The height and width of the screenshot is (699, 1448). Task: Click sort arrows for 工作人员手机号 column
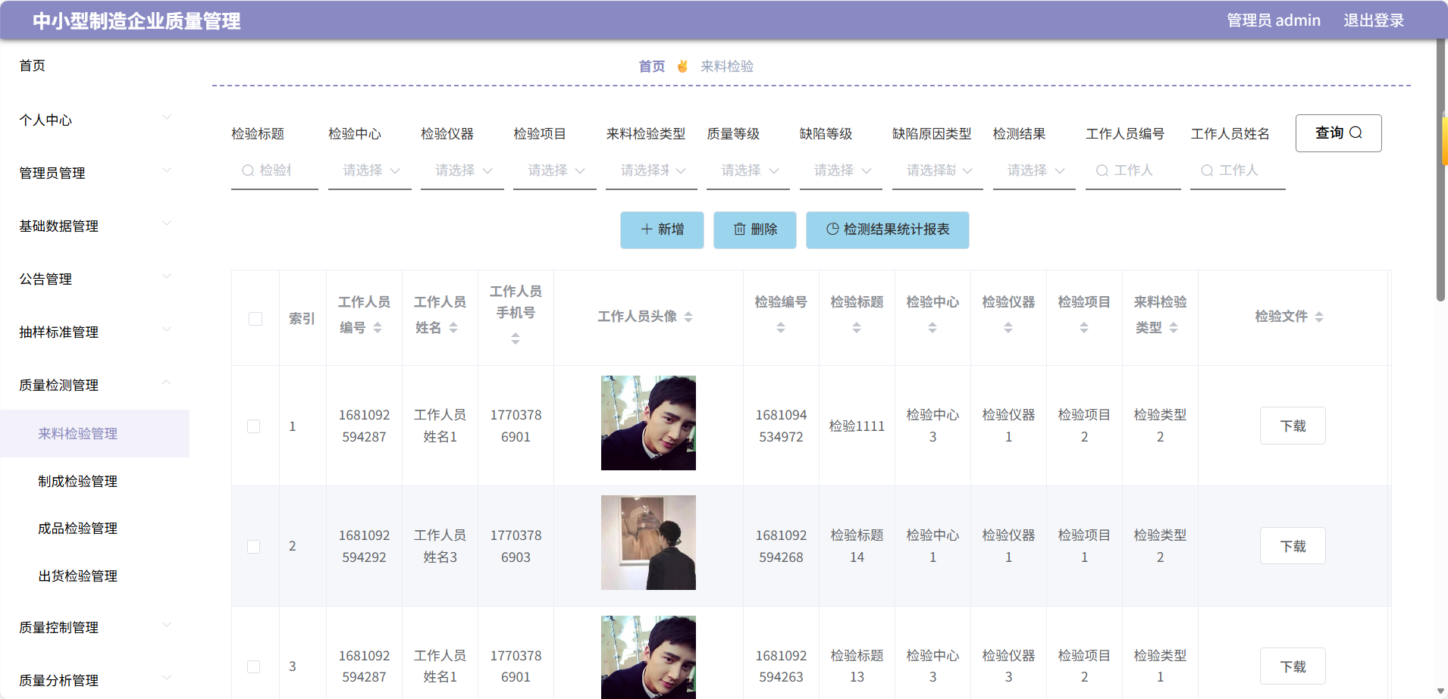(516, 339)
